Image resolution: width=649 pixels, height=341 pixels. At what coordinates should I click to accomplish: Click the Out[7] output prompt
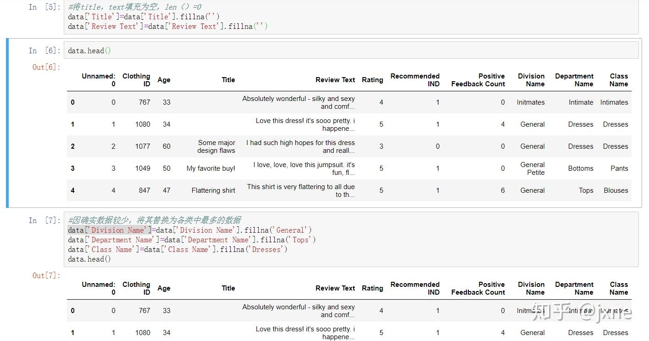(46, 276)
